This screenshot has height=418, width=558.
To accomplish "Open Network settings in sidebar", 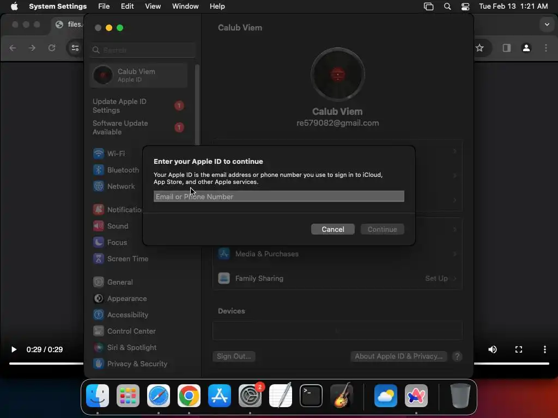I will pos(114,186).
